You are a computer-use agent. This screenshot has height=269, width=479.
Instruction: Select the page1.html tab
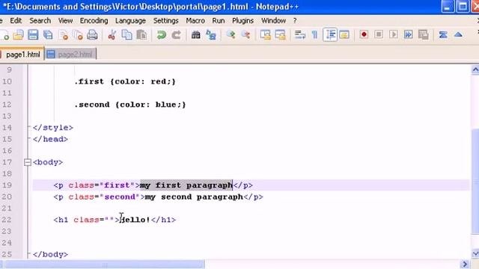pos(22,55)
